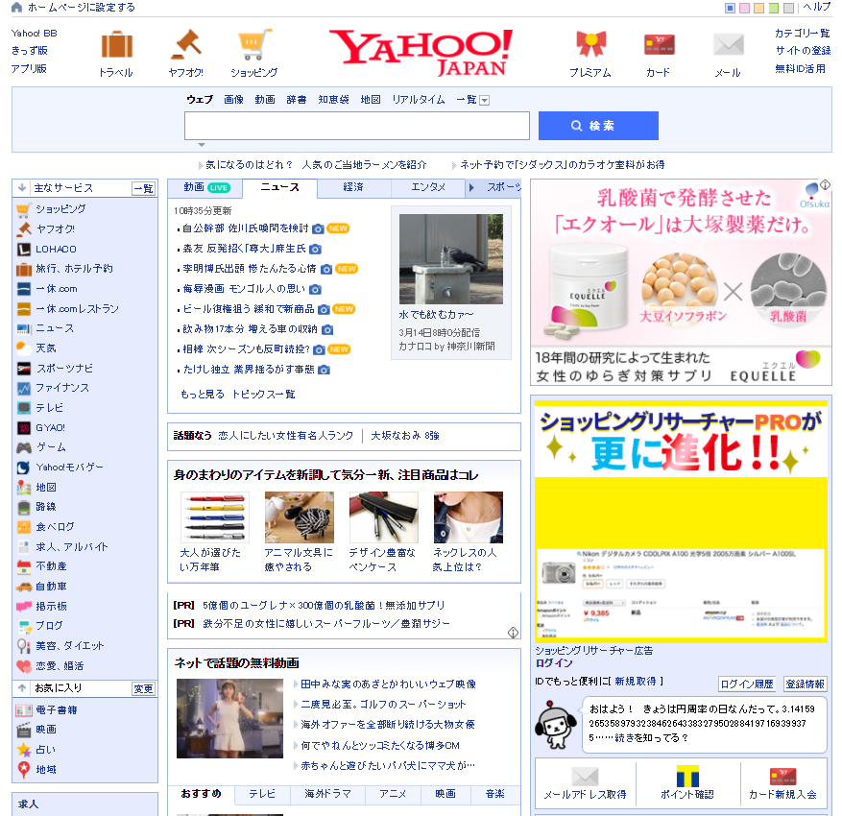The image size is (842, 816).
Task: Open もっと見る news link
Action: [203, 394]
